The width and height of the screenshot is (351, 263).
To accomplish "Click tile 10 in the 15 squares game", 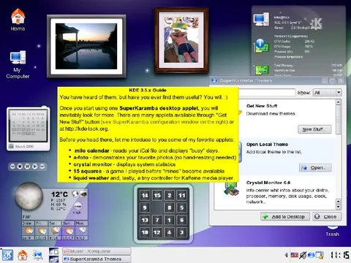I will (145, 232).
